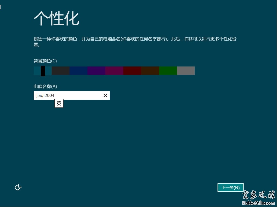Choose the navy blue background color
Viewport: 277px width, 207px height.
(78, 71)
